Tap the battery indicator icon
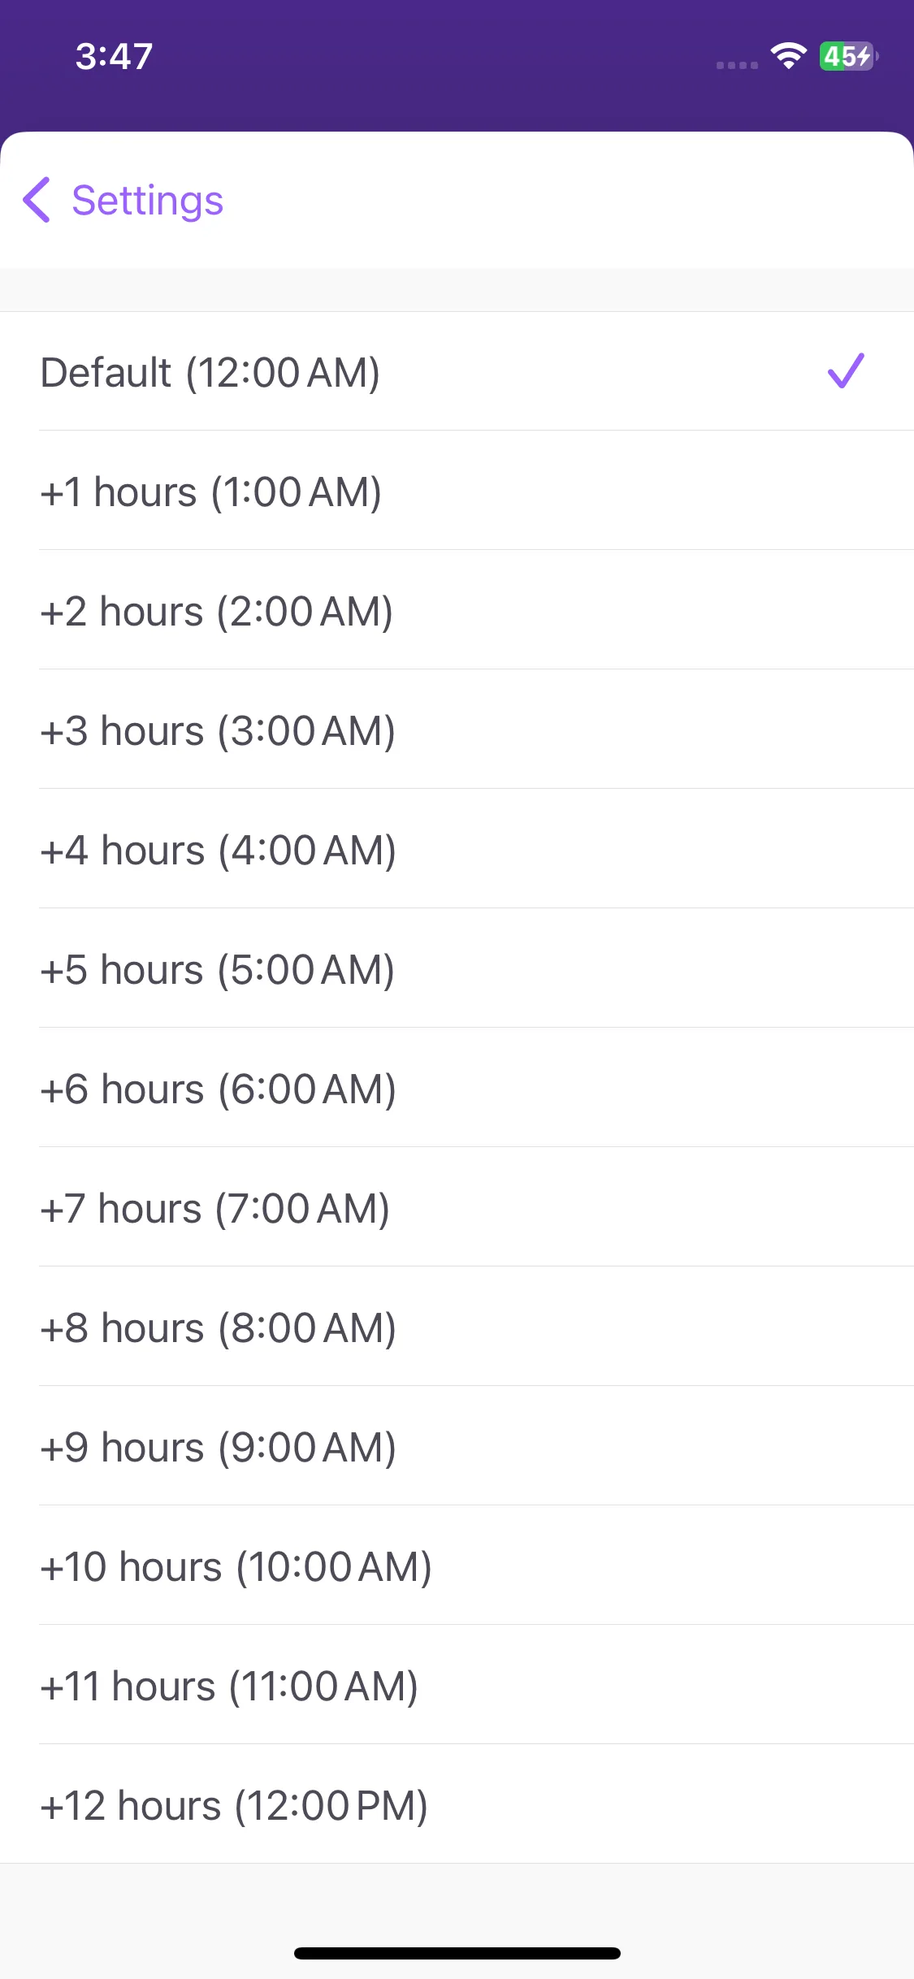This screenshot has height=1979, width=914. 848,56
